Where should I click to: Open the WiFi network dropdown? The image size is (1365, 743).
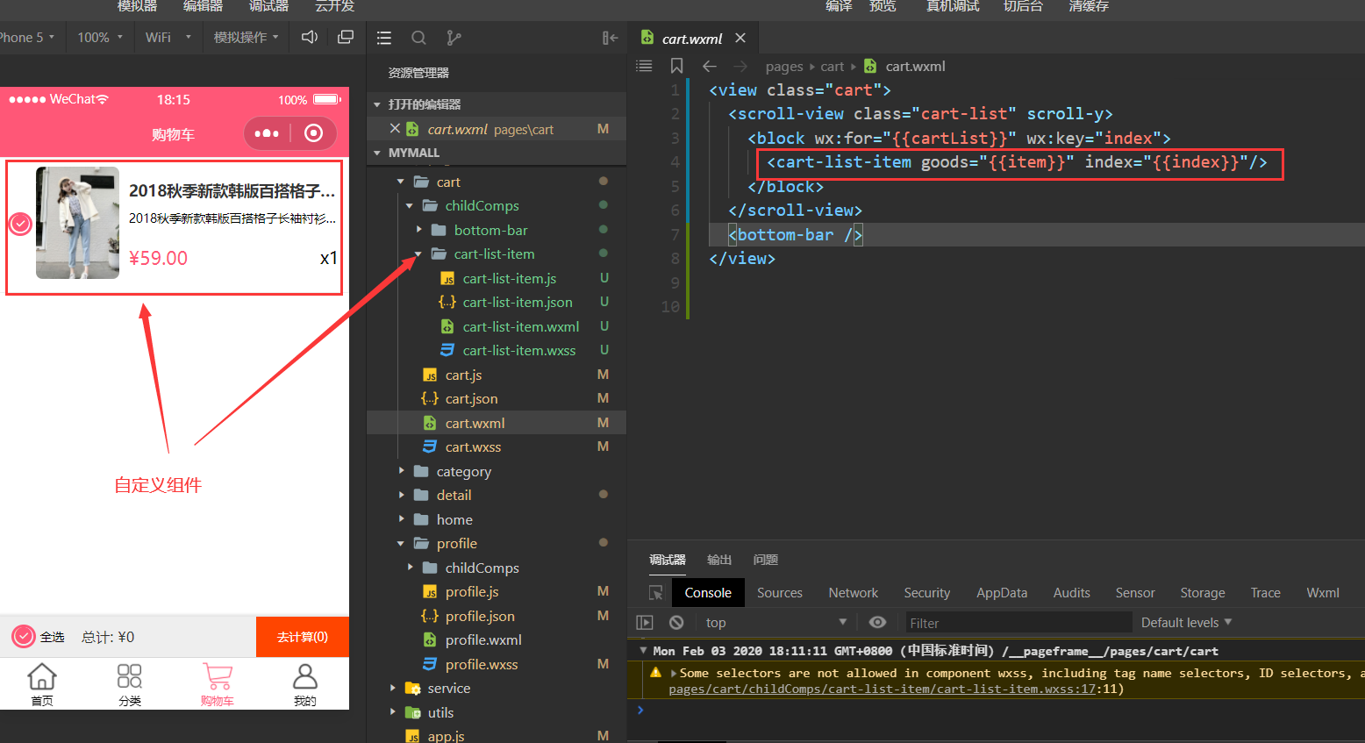pyautogui.click(x=168, y=37)
